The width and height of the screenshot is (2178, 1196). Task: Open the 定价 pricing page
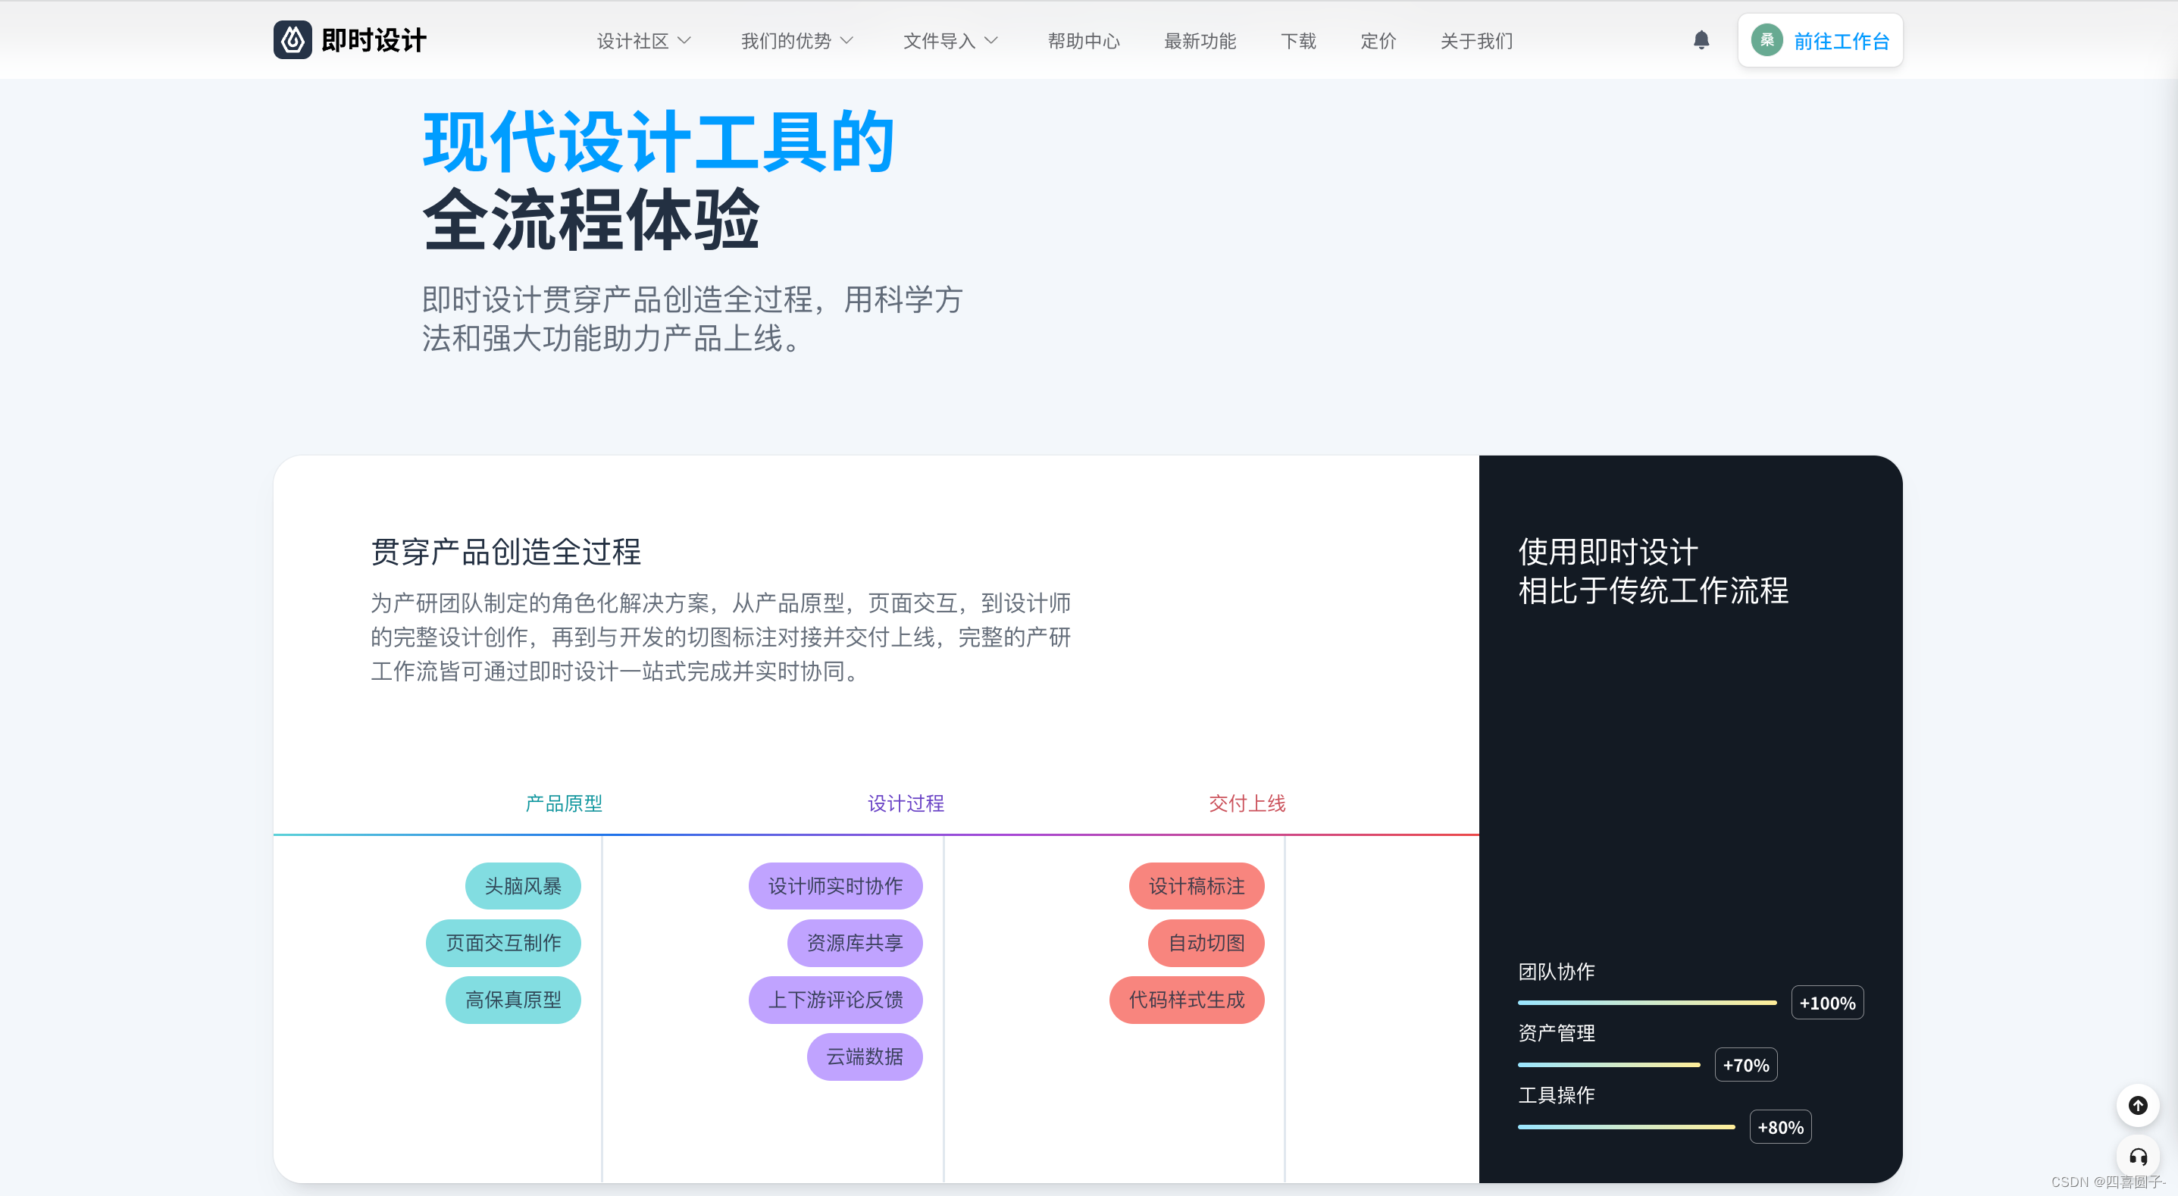pos(1378,41)
